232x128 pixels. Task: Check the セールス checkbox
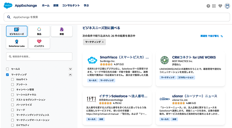pyautogui.click(x=7, y=69)
